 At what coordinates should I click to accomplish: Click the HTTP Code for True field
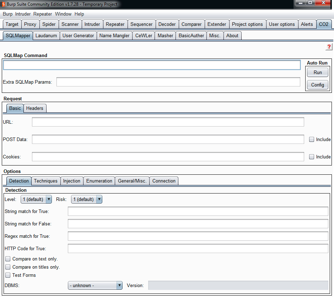pyautogui.click(x=198, y=248)
